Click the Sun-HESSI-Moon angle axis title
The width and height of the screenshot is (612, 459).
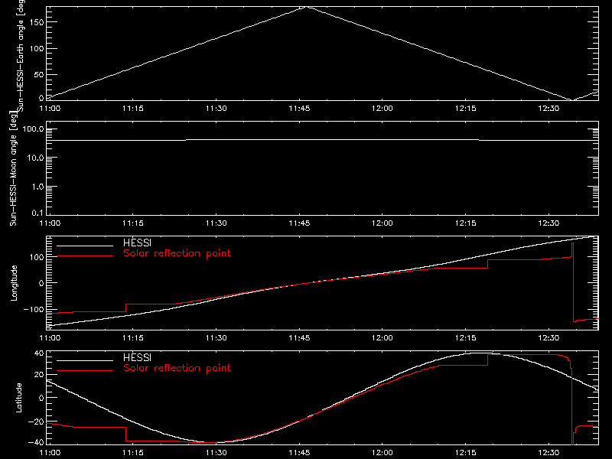[x=14, y=168]
